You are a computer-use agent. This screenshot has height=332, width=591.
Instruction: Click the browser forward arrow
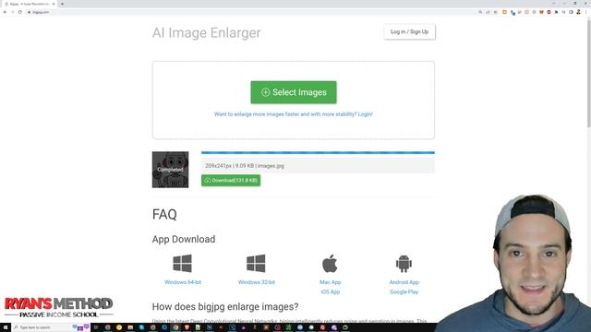point(12,12)
